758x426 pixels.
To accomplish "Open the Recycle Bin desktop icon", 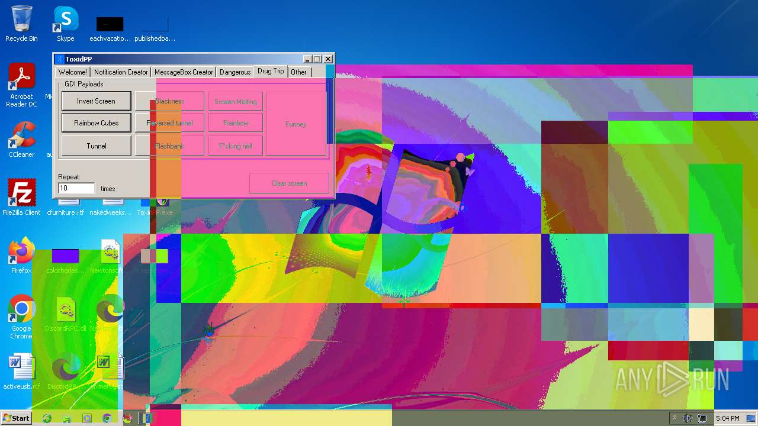I will click(21, 24).
